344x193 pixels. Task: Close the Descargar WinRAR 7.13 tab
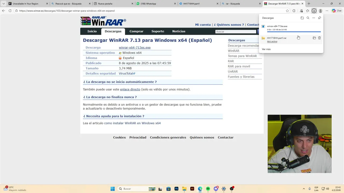(x=302, y=4)
